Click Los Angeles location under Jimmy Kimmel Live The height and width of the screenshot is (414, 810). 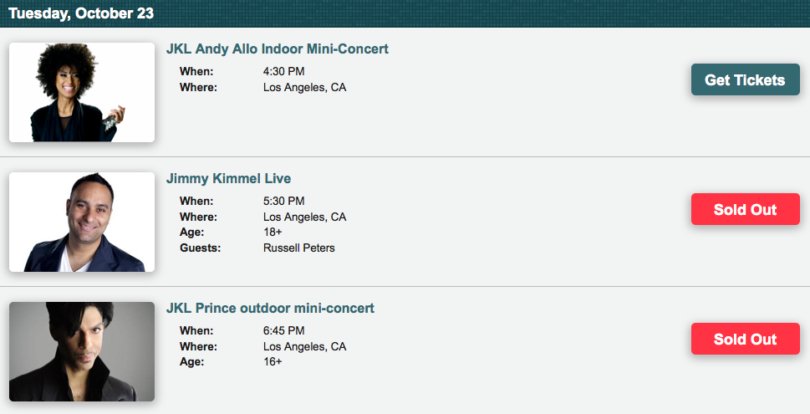pos(304,217)
